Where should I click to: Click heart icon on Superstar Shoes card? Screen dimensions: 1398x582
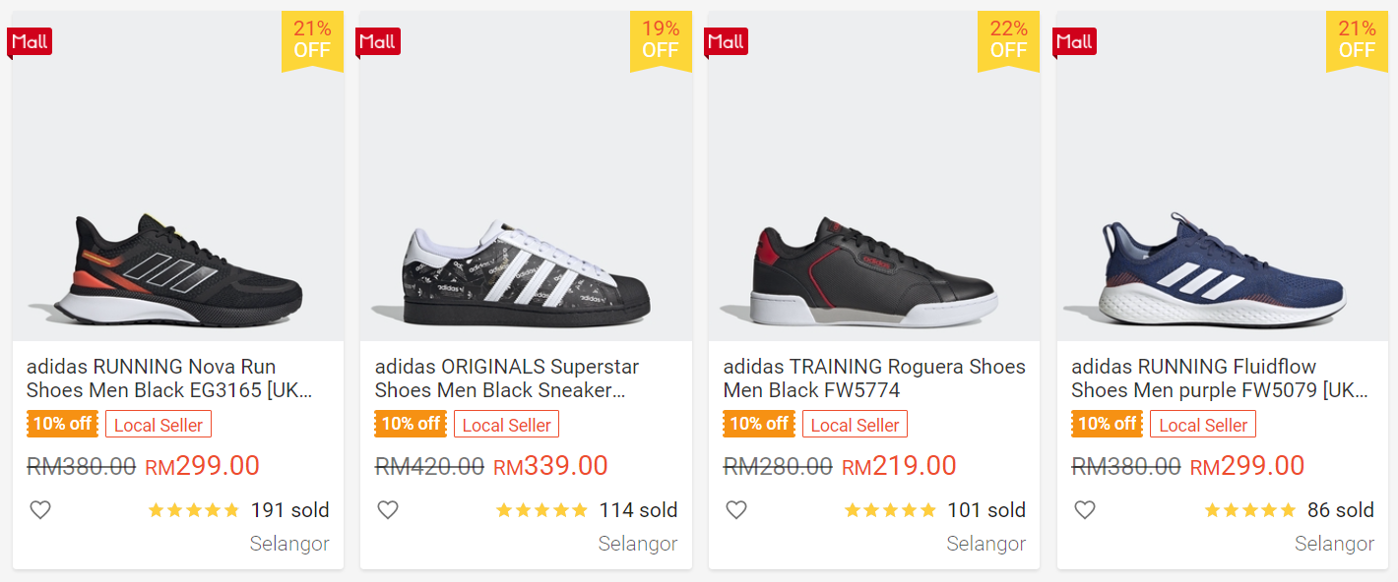click(x=388, y=510)
